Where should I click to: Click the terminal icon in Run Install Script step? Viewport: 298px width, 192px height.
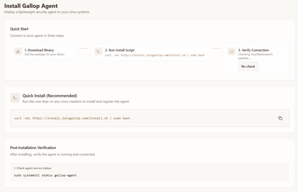98,52
